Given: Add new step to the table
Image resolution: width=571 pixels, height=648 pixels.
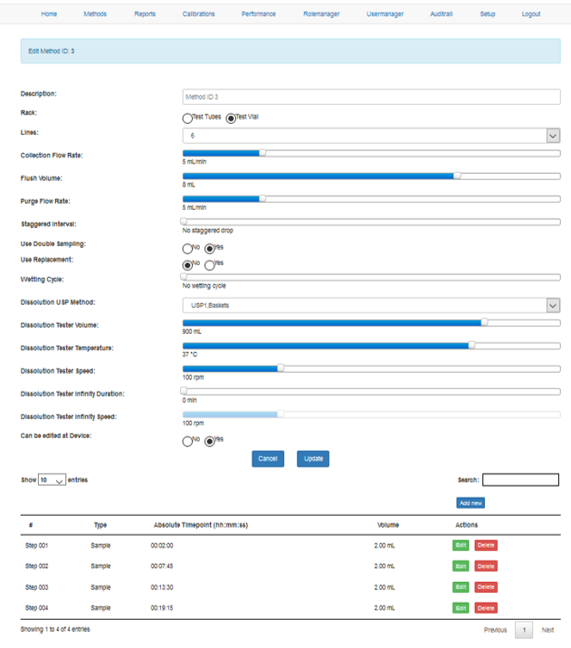Looking at the screenshot, I should 471,502.
